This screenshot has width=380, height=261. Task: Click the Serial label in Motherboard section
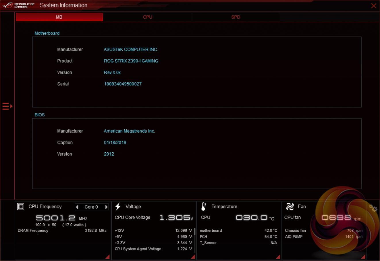coord(63,84)
